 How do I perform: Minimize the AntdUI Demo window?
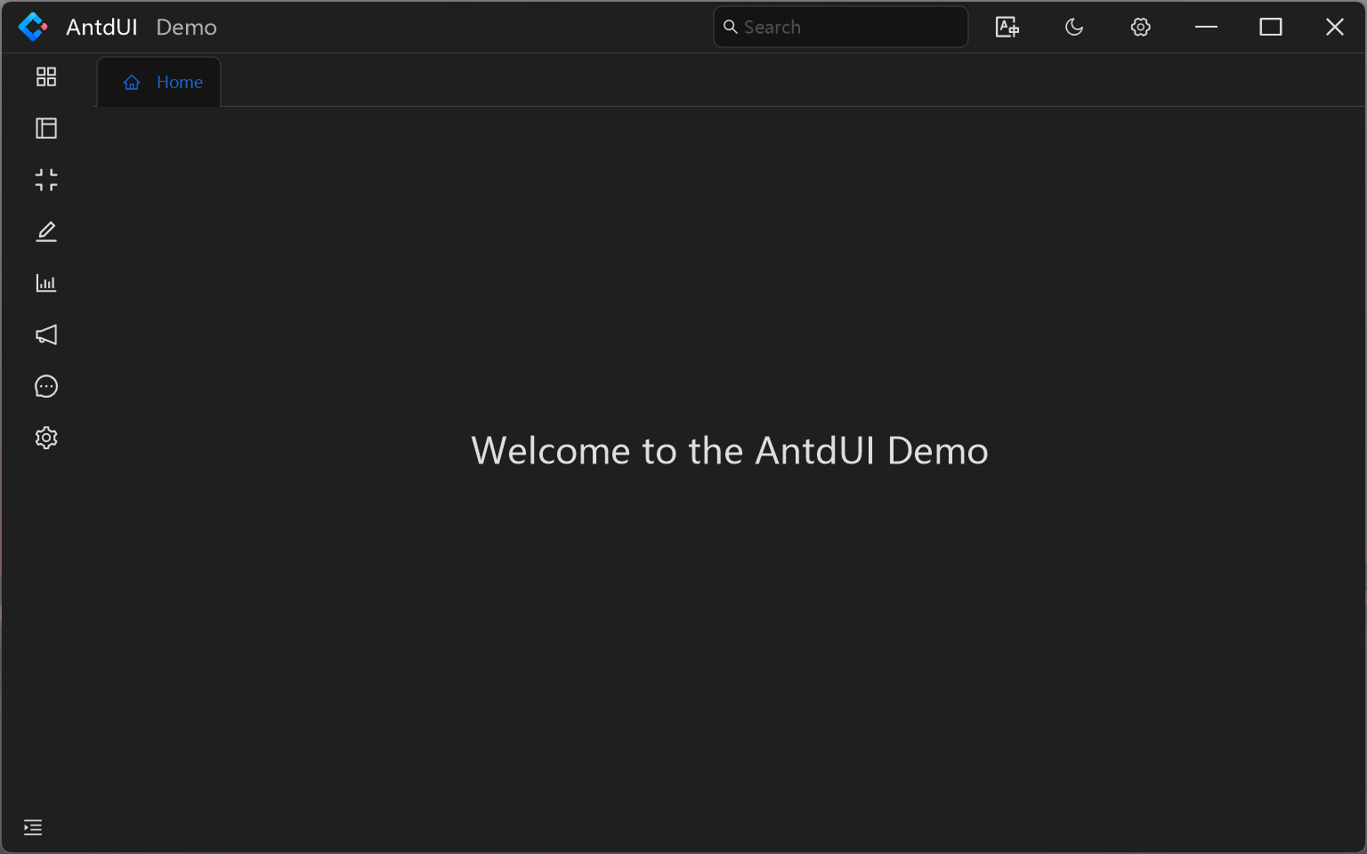[1206, 28]
